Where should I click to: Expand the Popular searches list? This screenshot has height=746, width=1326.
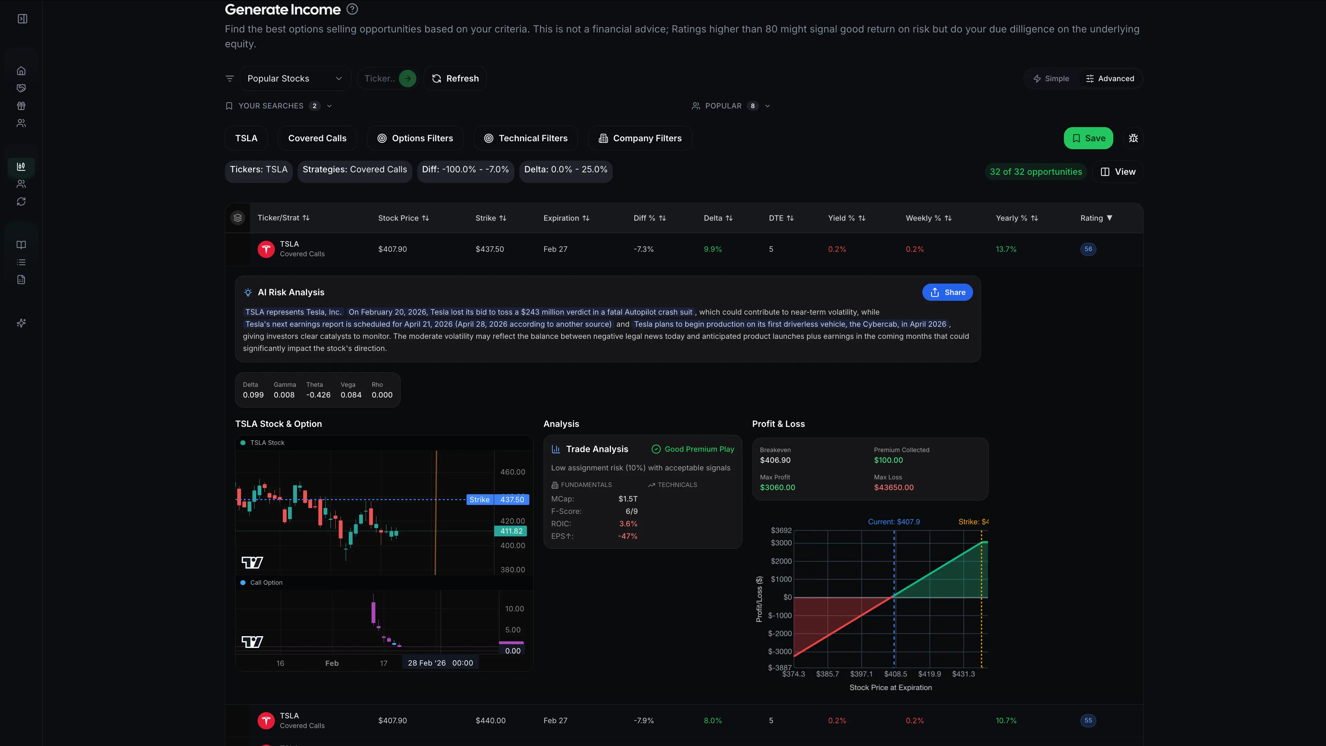click(x=731, y=106)
